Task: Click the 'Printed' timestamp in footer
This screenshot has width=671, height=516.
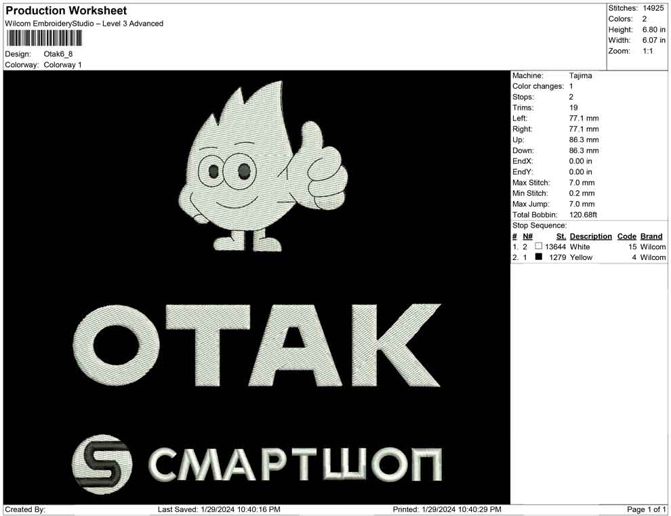Action: 447,509
